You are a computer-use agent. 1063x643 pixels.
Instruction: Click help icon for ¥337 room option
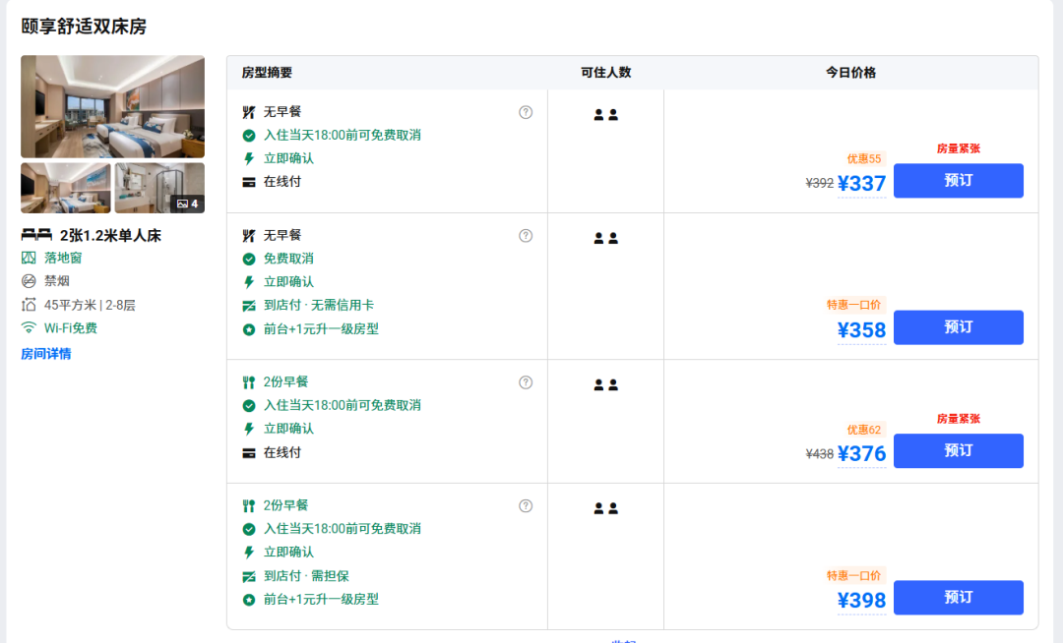tap(526, 112)
